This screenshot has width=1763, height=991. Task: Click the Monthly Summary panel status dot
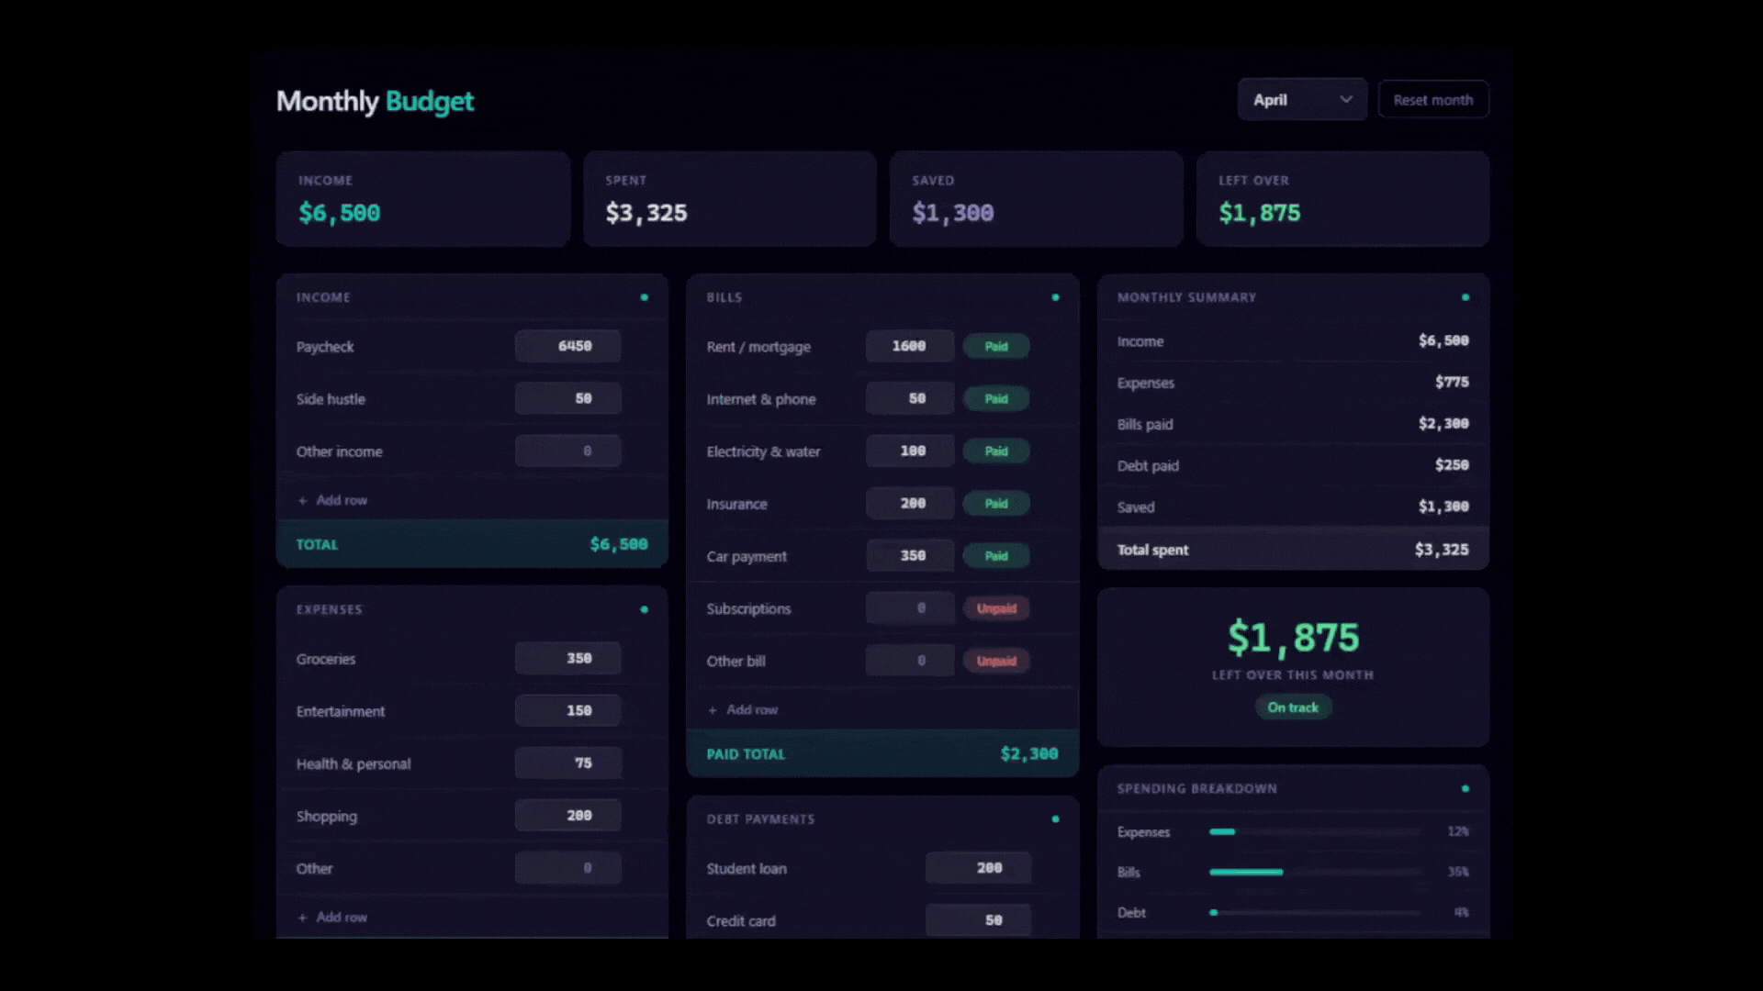click(1465, 297)
